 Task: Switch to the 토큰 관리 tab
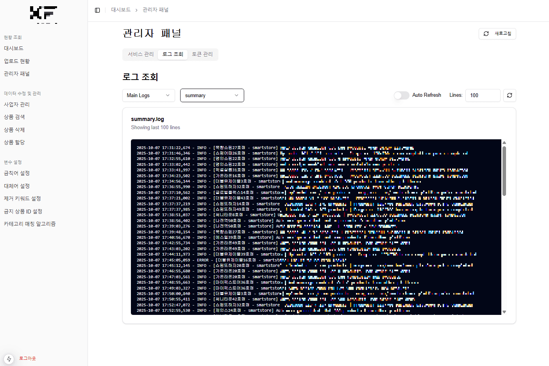(202, 54)
